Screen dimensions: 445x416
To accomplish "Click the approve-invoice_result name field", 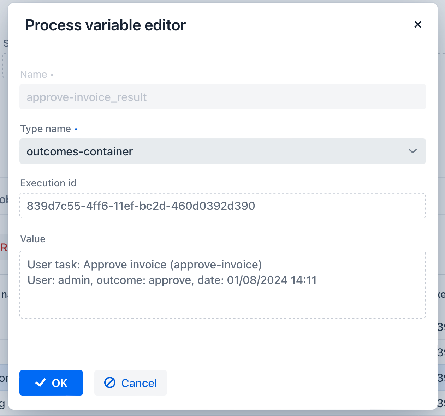I will 222,97.
